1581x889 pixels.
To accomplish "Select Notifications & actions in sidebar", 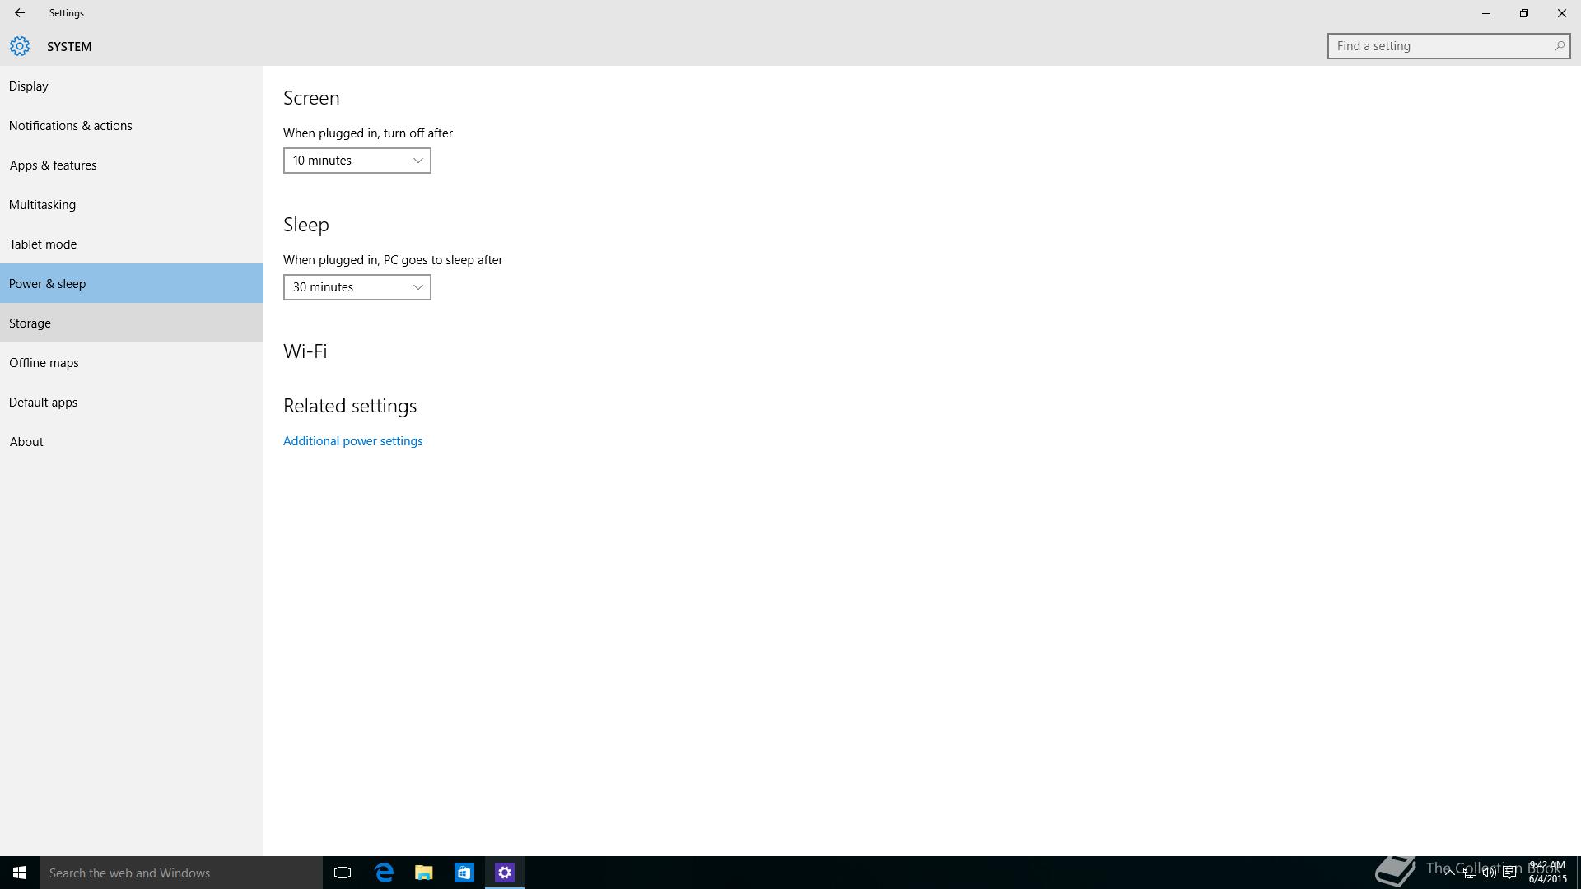I will pos(71,126).
